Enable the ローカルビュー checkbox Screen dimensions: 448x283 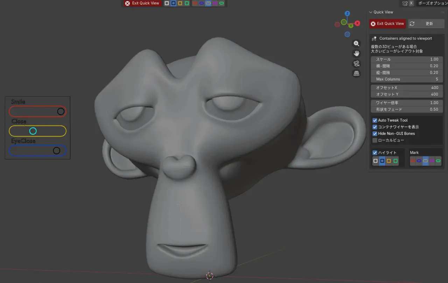(375, 140)
